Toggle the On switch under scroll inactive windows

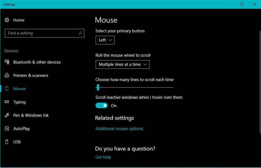[x=101, y=105]
